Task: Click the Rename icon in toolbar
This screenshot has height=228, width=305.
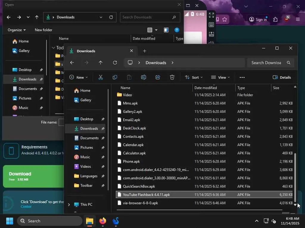Action: pyautogui.click(x=143, y=77)
